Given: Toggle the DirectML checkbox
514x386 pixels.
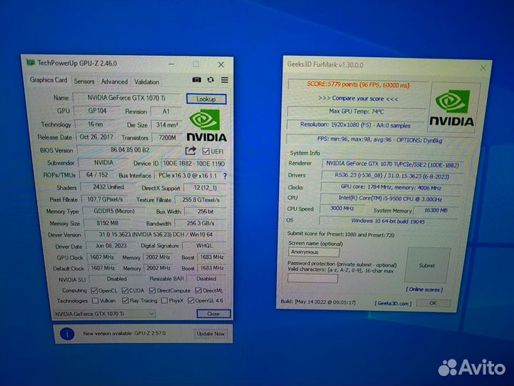Looking at the screenshot, I should pyautogui.click(x=198, y=290).
